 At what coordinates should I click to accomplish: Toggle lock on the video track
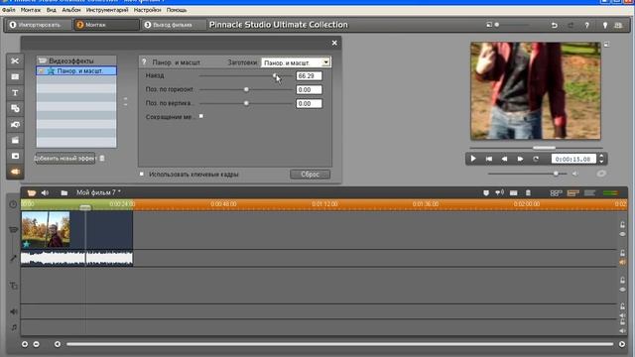622,225
